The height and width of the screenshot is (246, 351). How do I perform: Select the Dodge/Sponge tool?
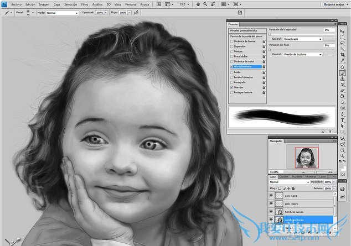(x=342, y=108)
